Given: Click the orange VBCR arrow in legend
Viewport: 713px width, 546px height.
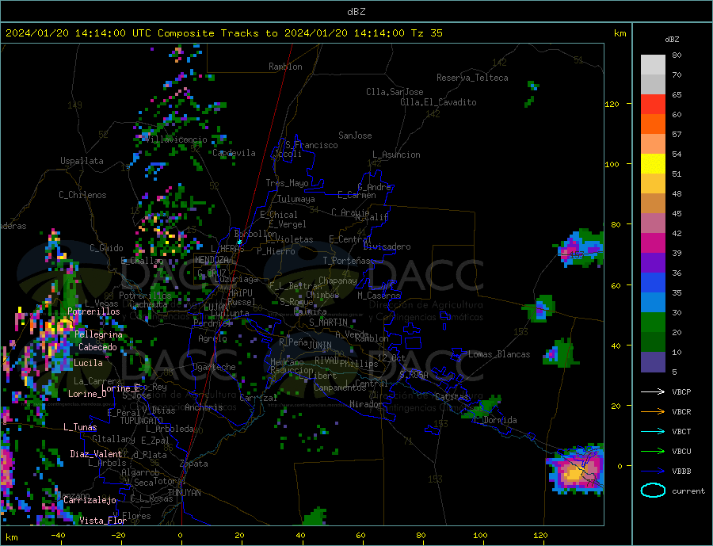Looking at the screenshot, I should 653,411.
